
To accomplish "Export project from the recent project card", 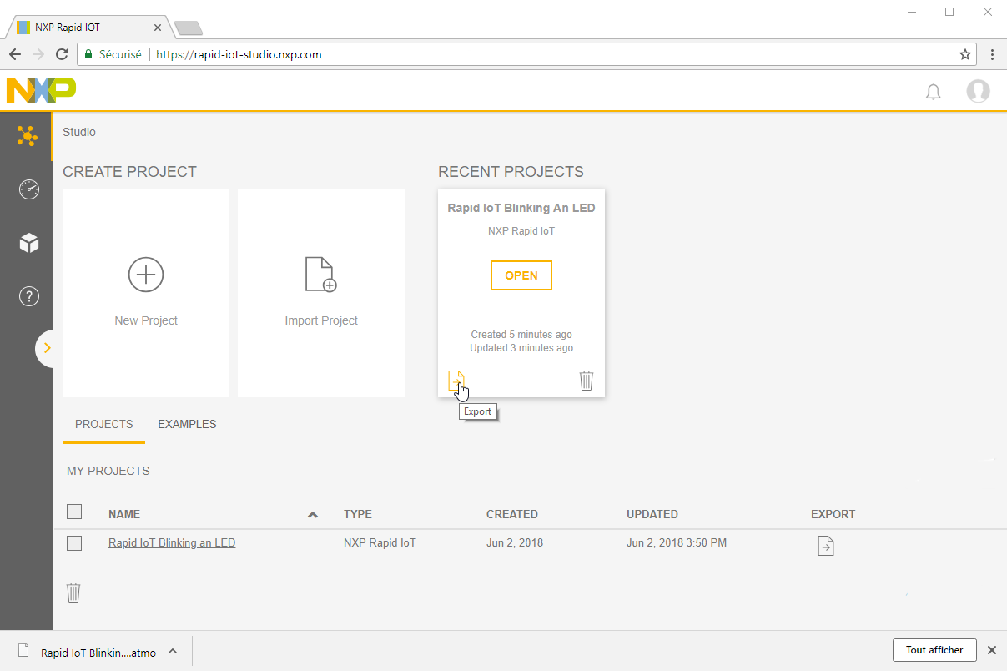I will point(456,381).
